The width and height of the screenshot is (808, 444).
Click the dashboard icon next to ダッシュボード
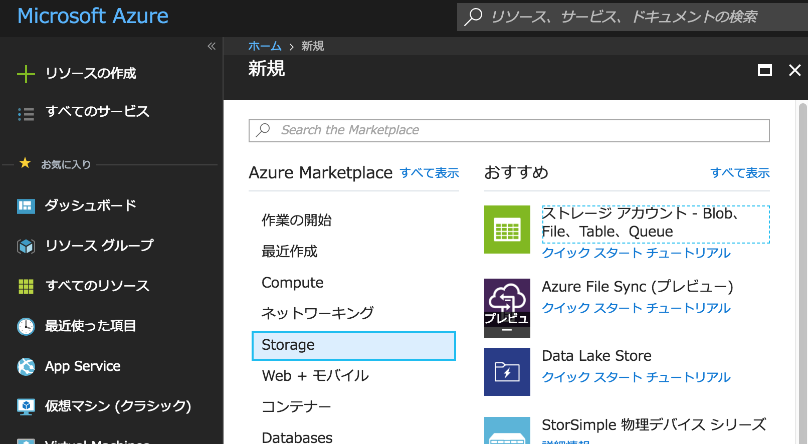coord(26,206)
